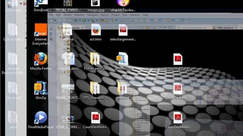This screenshot has height=136, width=243.
Task: Launch Orange Internet Everywhere shortcut
Action: [x=41, y=34]
